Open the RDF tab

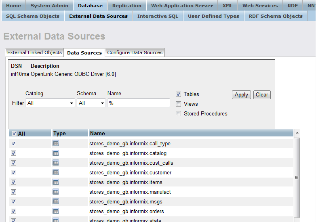tap(293, 5)
